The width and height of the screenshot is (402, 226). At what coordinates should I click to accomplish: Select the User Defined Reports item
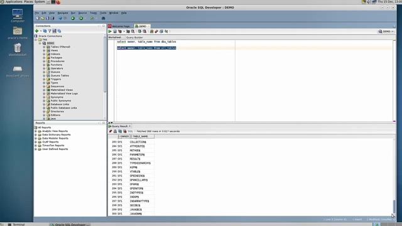[55, 149]
